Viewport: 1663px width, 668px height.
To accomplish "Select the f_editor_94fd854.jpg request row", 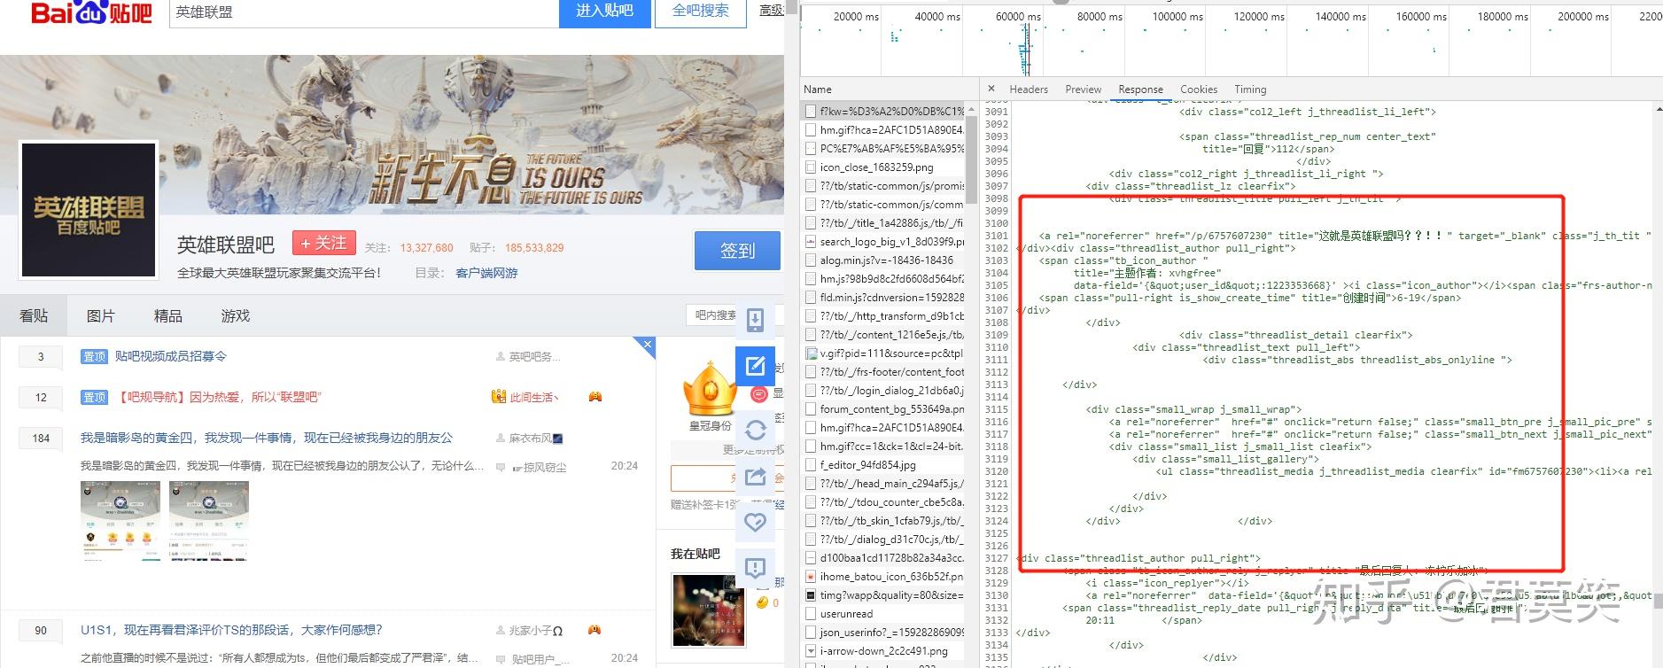I will point(883,464).
